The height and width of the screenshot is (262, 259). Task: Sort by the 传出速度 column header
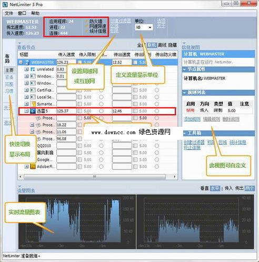122,55
